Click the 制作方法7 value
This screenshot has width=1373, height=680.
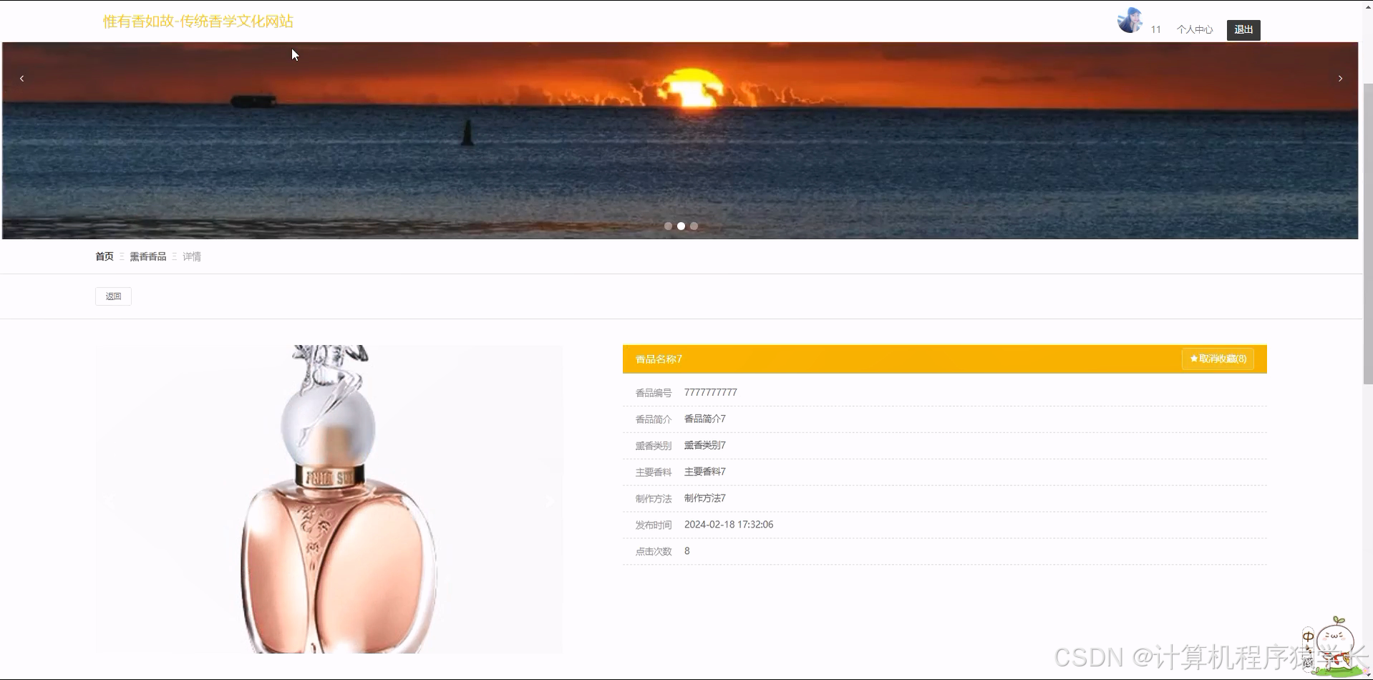click(x=704, y=498)
